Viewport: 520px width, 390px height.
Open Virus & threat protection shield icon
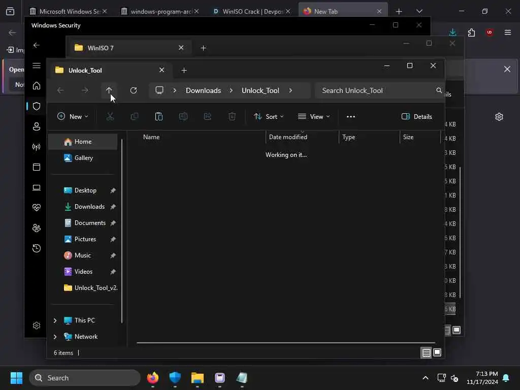point(37,106)
